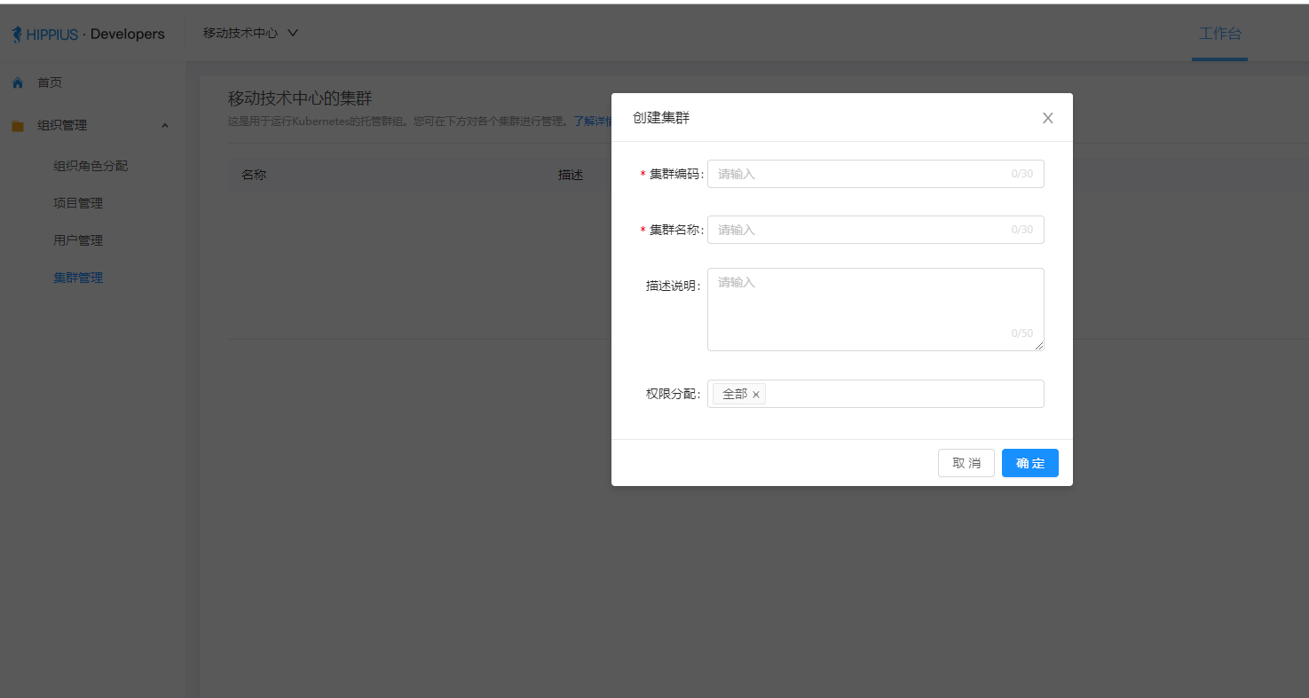Click the 描述 column header
Screen dimensions: 1309x698
click(x=571, y=175)
